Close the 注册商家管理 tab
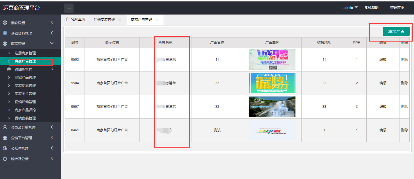Viewport: 414px width, 179px height. click(x=120, y=20)
